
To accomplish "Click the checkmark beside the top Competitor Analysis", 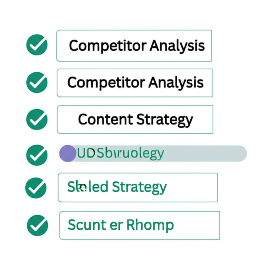I will (x=37, y=45).
